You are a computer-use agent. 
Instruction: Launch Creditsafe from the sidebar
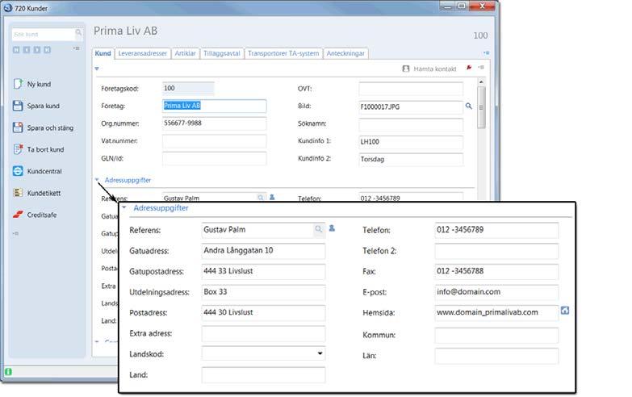[35, 215]
